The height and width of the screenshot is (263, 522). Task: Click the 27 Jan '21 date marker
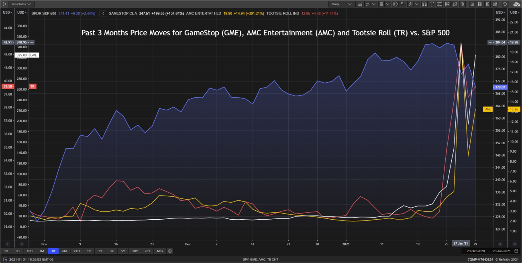[x=460, y=243]
